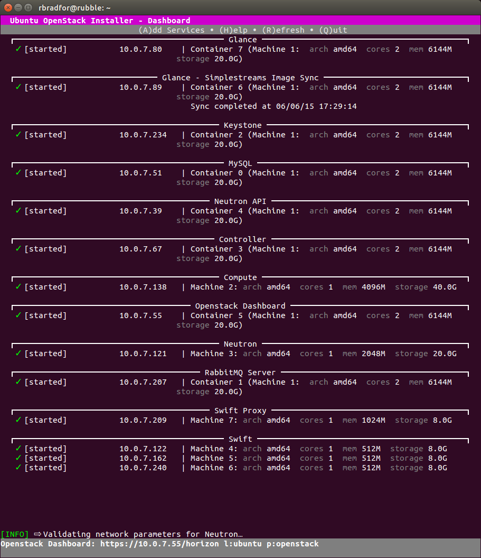Click the IP address 10.0.7.207
481x558 pixels.
click(143, 382)
